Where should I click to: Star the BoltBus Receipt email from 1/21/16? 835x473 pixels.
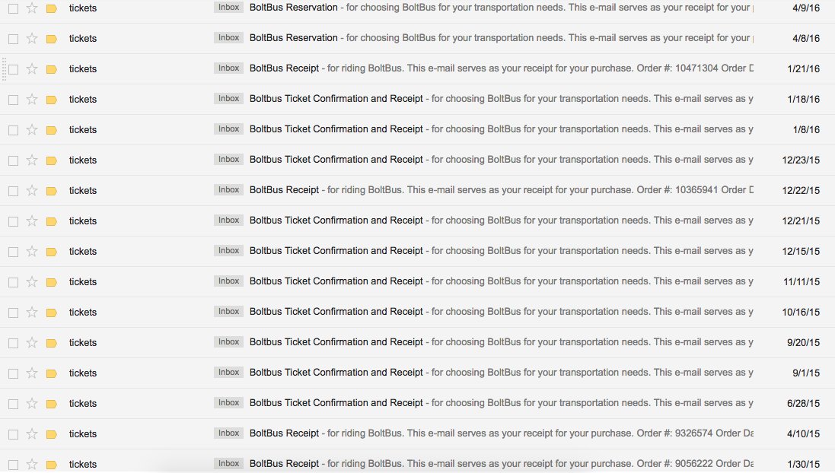[x=32, y=68]
